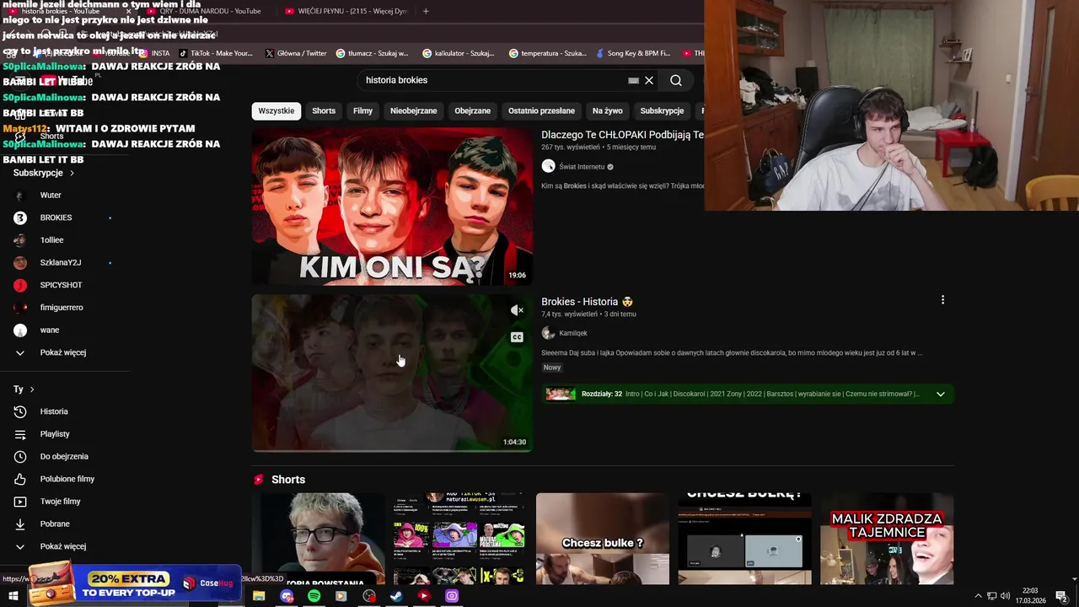This screenshot has width=1079, height=607.
Task: Open the Brokies - Historia video thumbnail
Action: pyautogui.click(x=392, y=373)
